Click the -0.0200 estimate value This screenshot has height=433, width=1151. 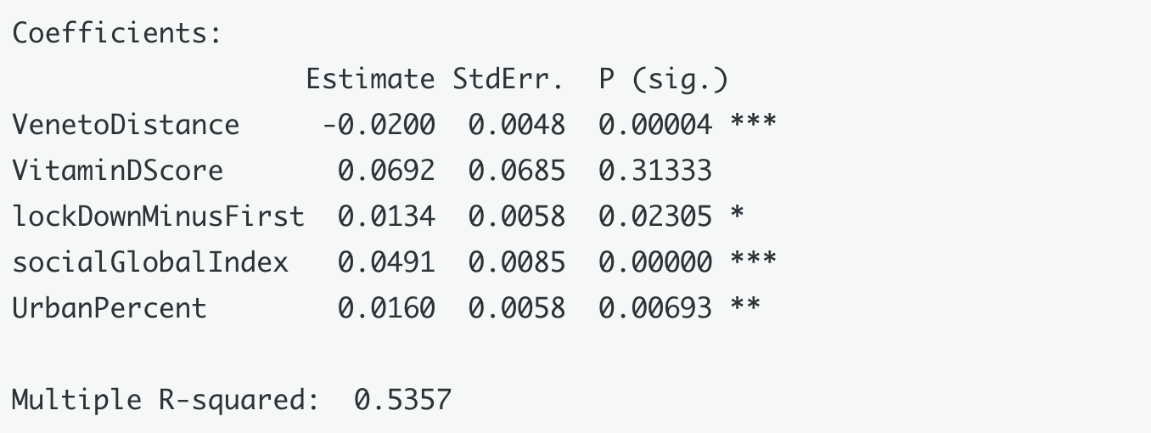379,125
